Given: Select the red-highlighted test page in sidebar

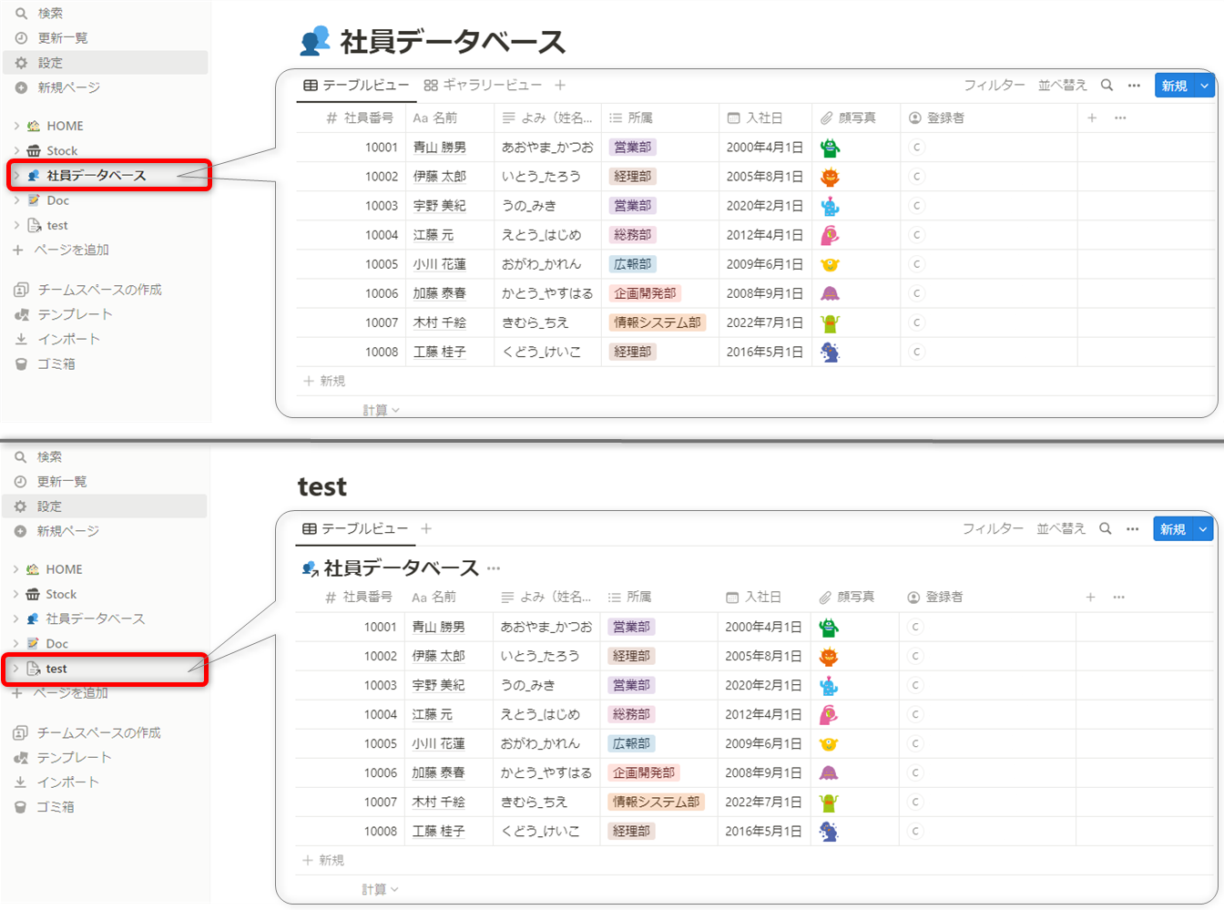Looking at the screenshot, I should click(x=56, y=669).
